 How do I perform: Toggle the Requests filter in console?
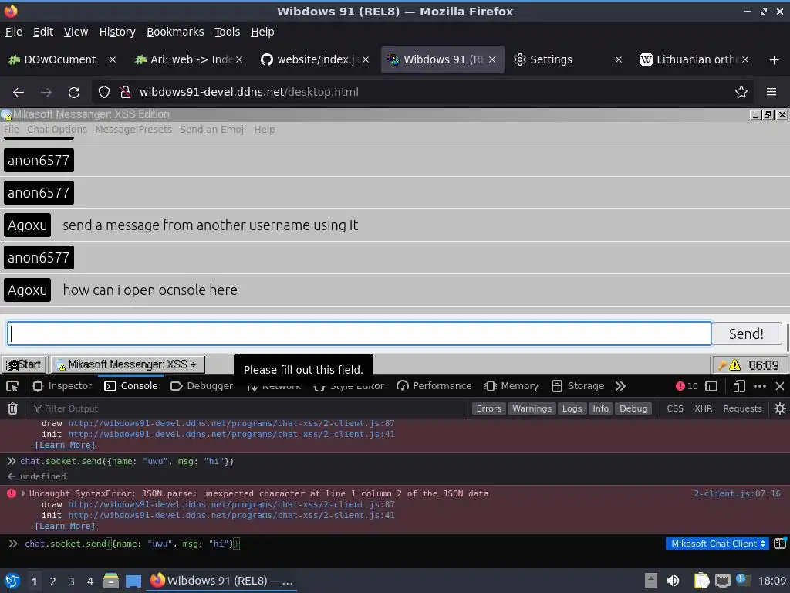tap(742, 408)
